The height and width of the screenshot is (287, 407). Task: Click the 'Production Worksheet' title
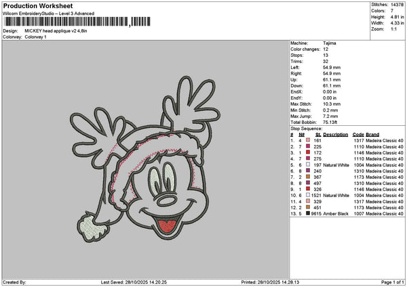click(38, 5)
